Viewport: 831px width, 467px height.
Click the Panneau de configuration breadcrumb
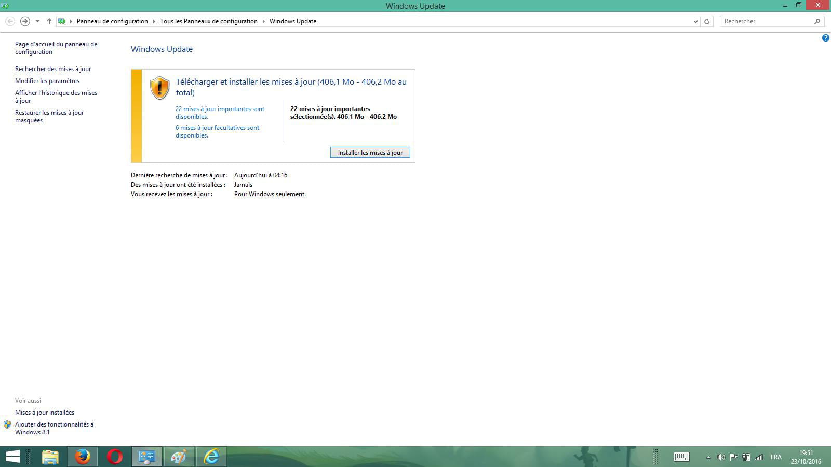112,21
